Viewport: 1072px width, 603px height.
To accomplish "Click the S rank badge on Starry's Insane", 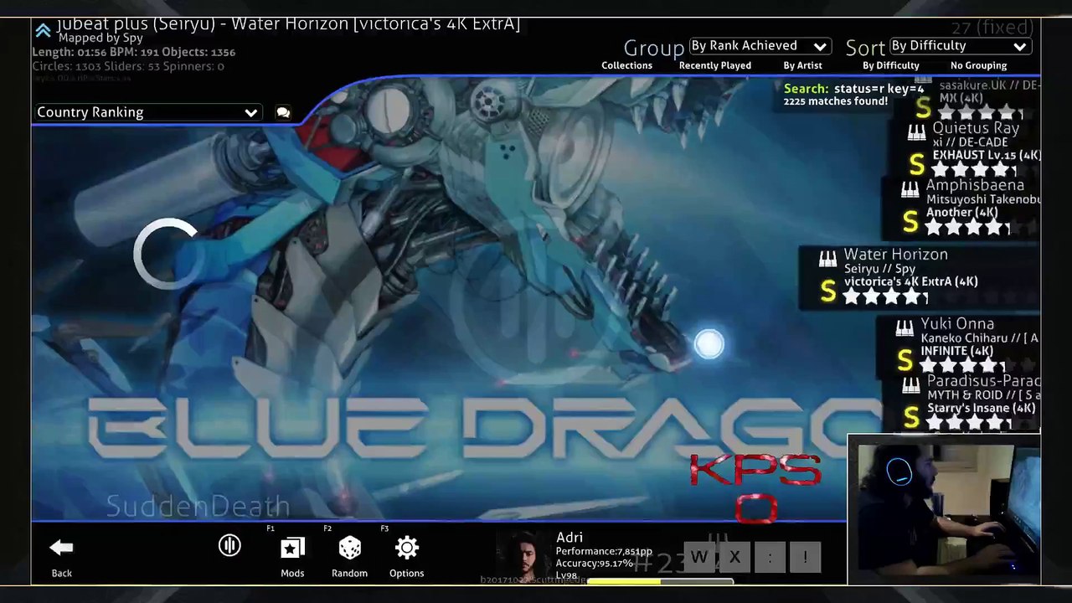I will 911,417.
